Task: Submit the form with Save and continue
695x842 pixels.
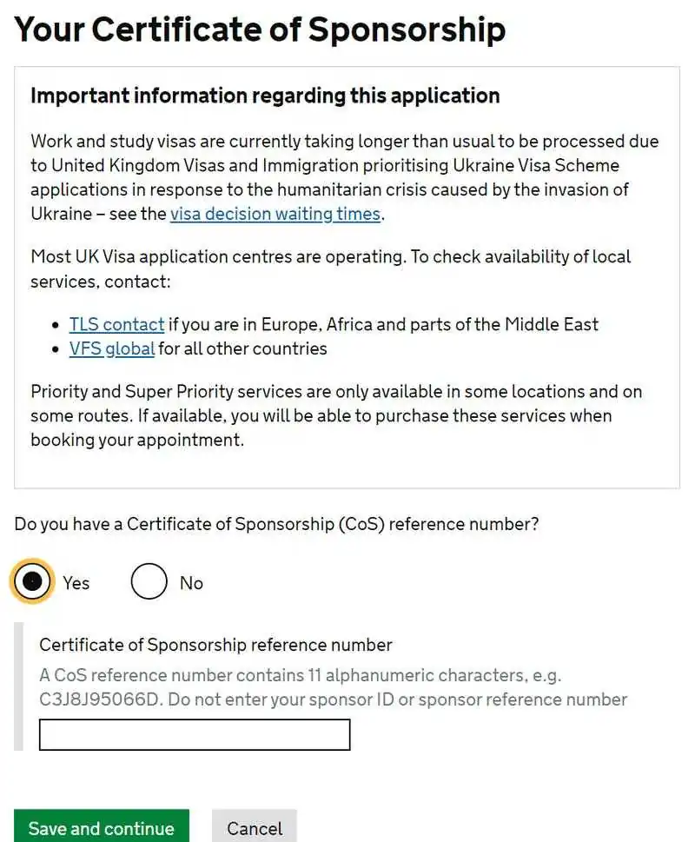Action: coord(102,827)
